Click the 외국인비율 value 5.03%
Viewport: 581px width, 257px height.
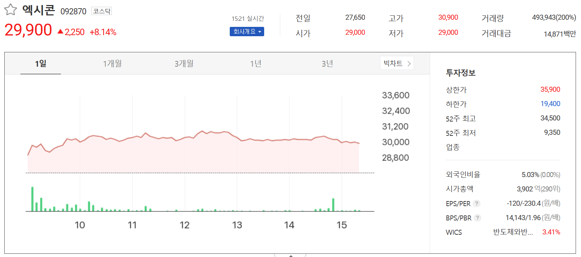pyautogui.click(x=530, y=175)
